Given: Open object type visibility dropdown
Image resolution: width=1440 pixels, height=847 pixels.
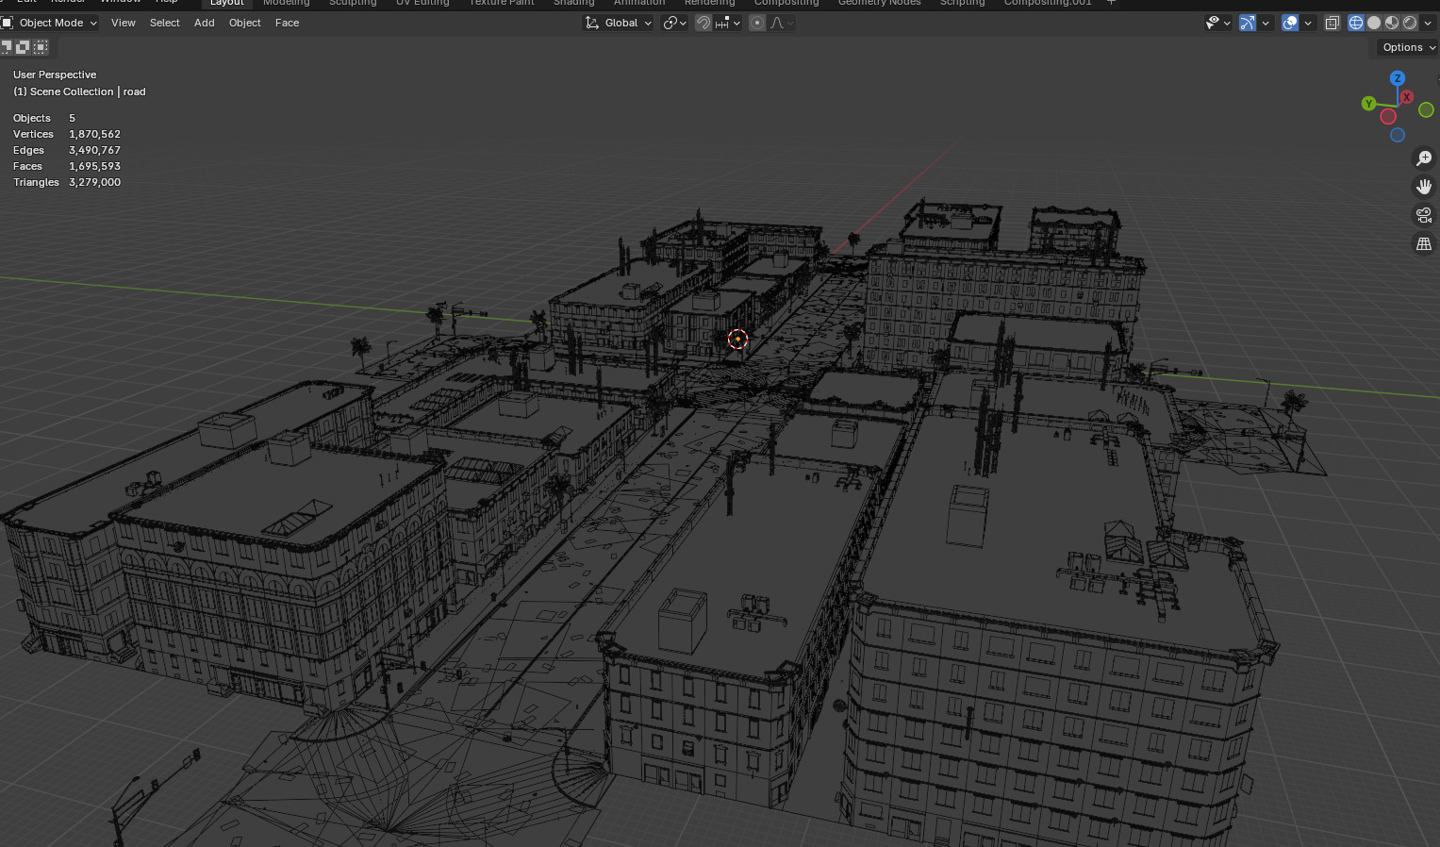Looking at the screenshot, I should [1218, 23].
